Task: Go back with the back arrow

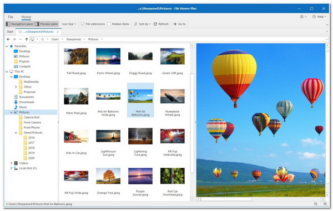Action: [8, 39]
